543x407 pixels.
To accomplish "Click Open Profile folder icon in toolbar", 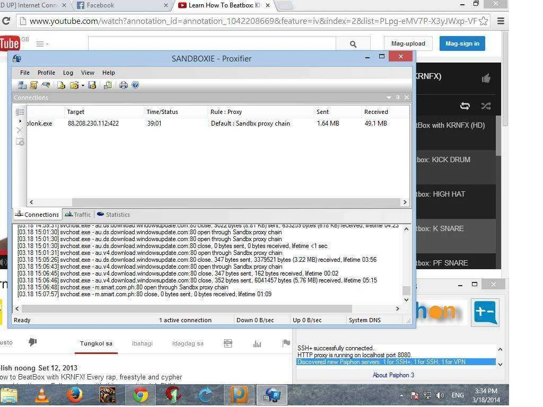I will click(74, 85).
